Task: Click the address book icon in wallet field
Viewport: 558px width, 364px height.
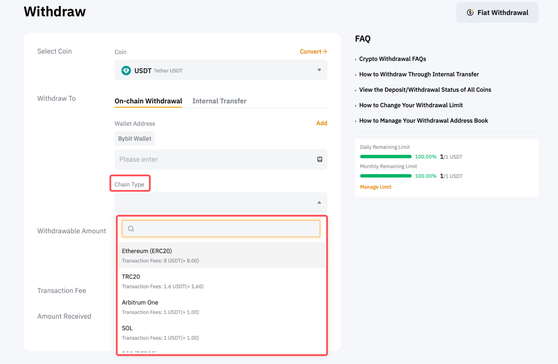Action: coord(320,159)
